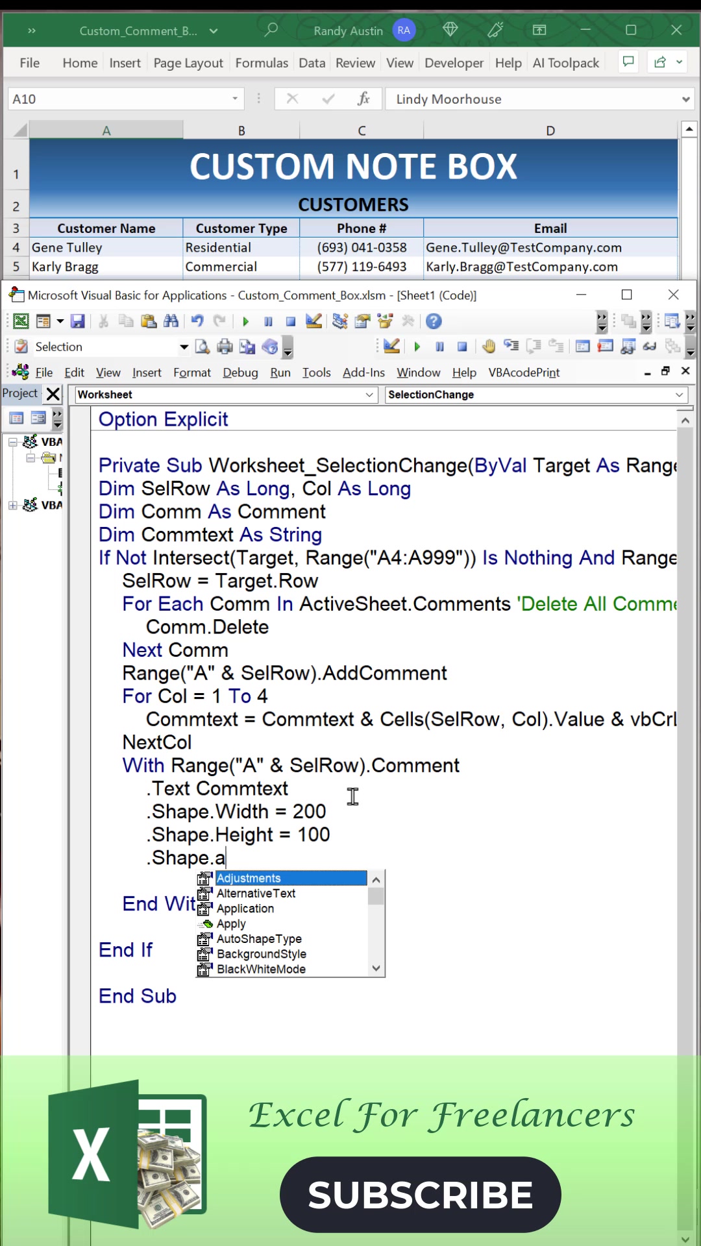Click the Break pause icon left of Reset
The height and width of the screenshot is (1246, 701).
click(268, 321)
